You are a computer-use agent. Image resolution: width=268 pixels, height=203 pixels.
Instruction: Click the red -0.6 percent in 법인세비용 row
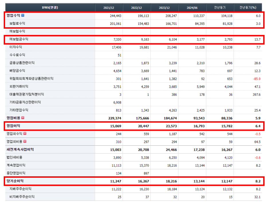pos(258,157)
